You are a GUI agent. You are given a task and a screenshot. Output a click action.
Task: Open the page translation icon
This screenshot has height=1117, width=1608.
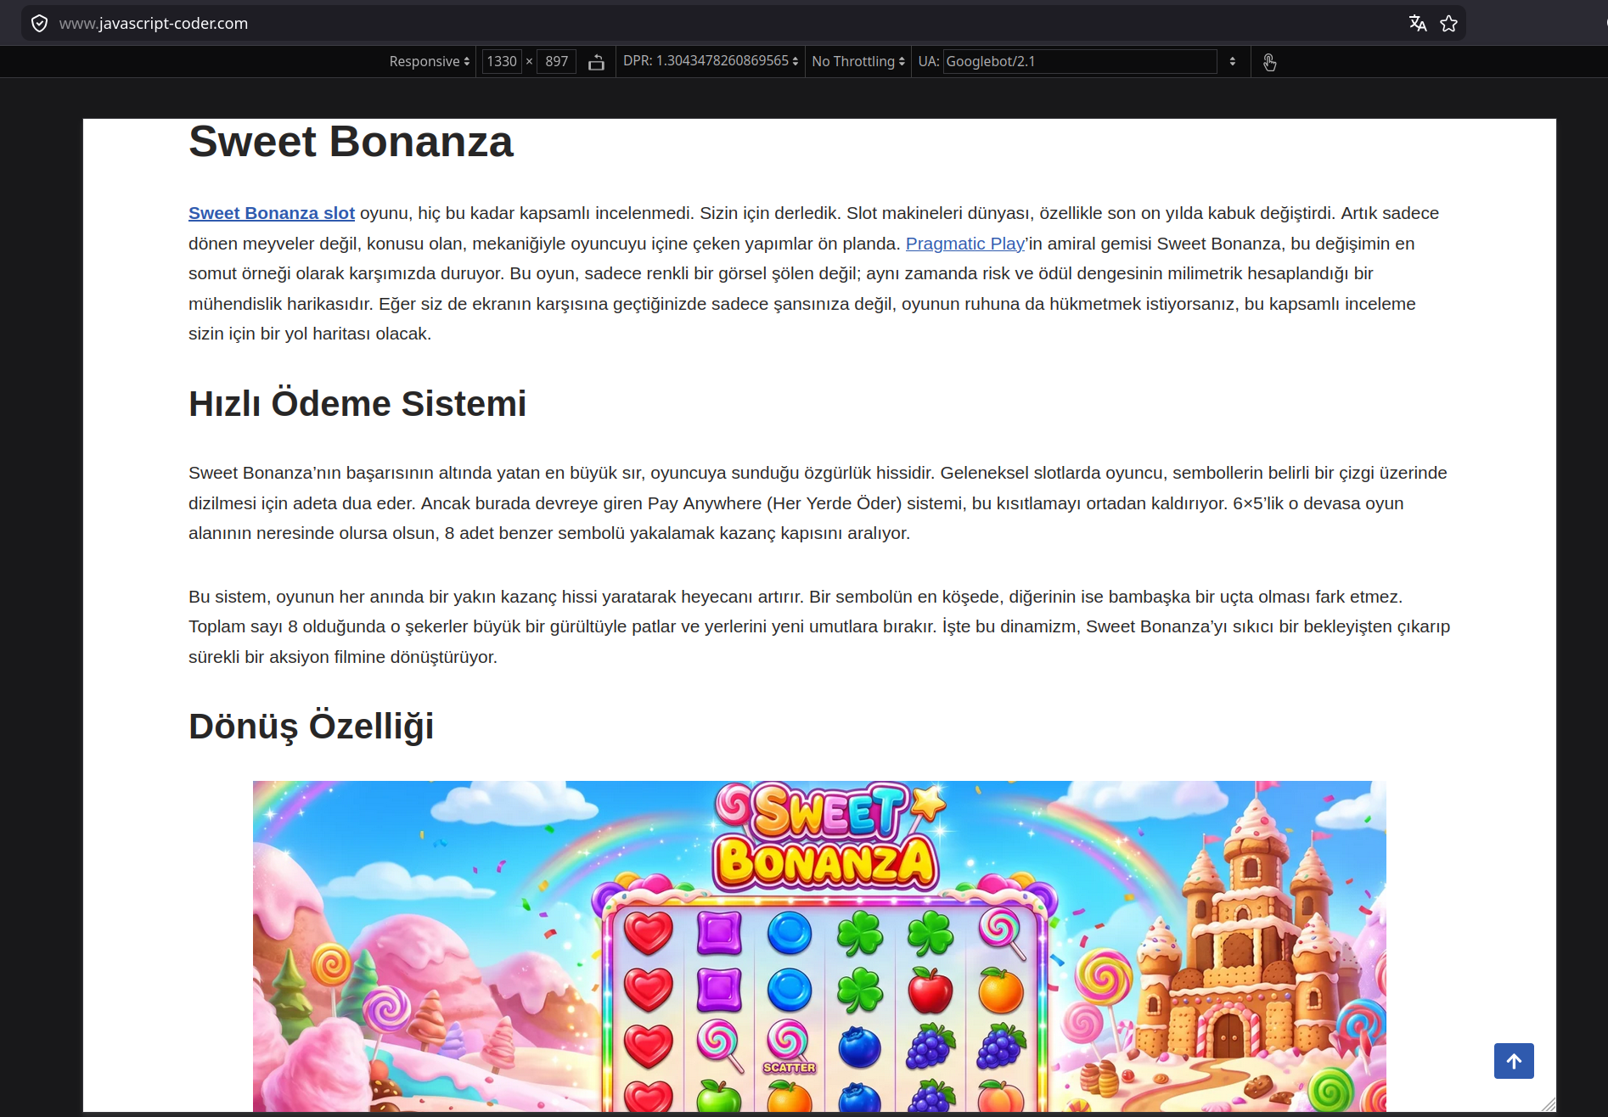(1418, 23)
